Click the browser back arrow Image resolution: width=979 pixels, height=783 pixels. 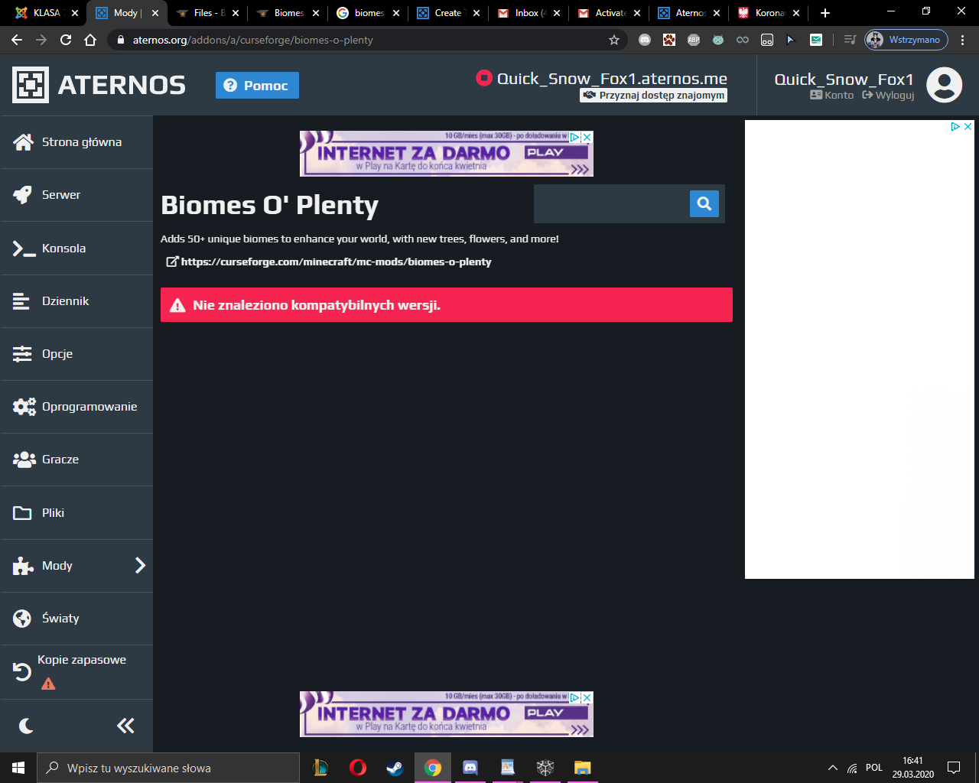pos(17,40)
